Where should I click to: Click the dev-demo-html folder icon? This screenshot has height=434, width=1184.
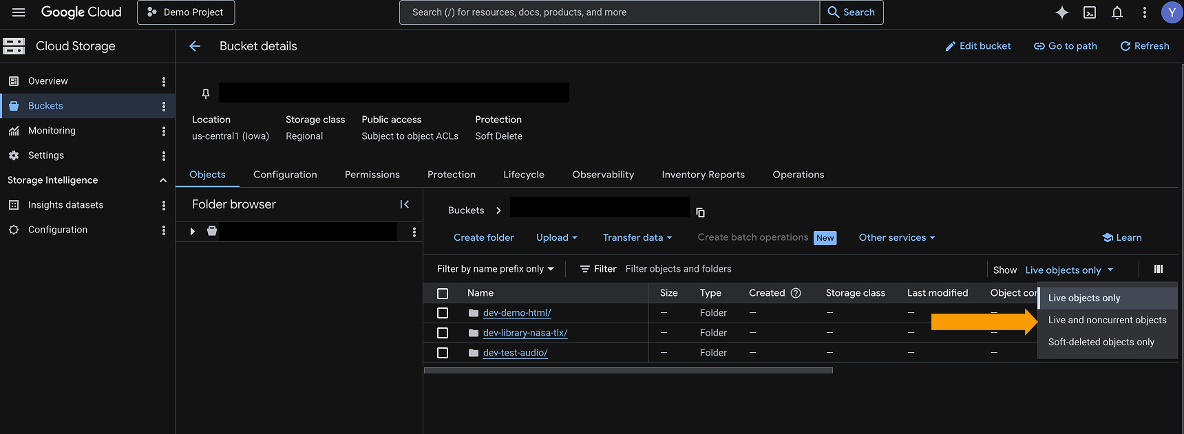pos(474,313)
